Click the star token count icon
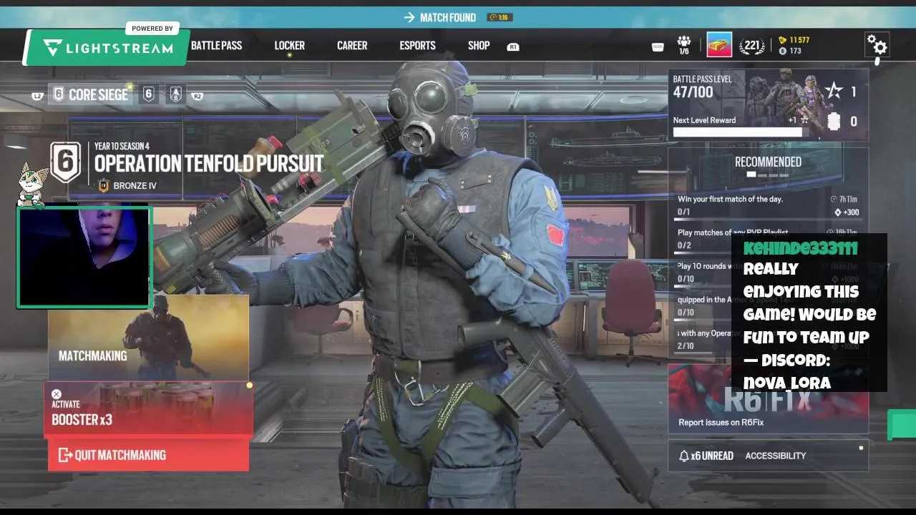 834,91
